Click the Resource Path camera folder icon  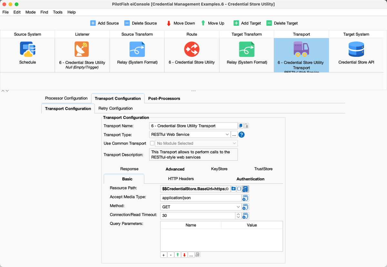233,189
